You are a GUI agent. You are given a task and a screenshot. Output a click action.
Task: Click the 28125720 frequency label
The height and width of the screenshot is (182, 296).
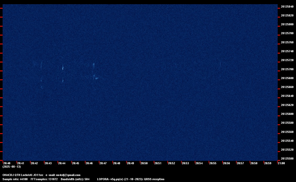(x=287, y=60)
